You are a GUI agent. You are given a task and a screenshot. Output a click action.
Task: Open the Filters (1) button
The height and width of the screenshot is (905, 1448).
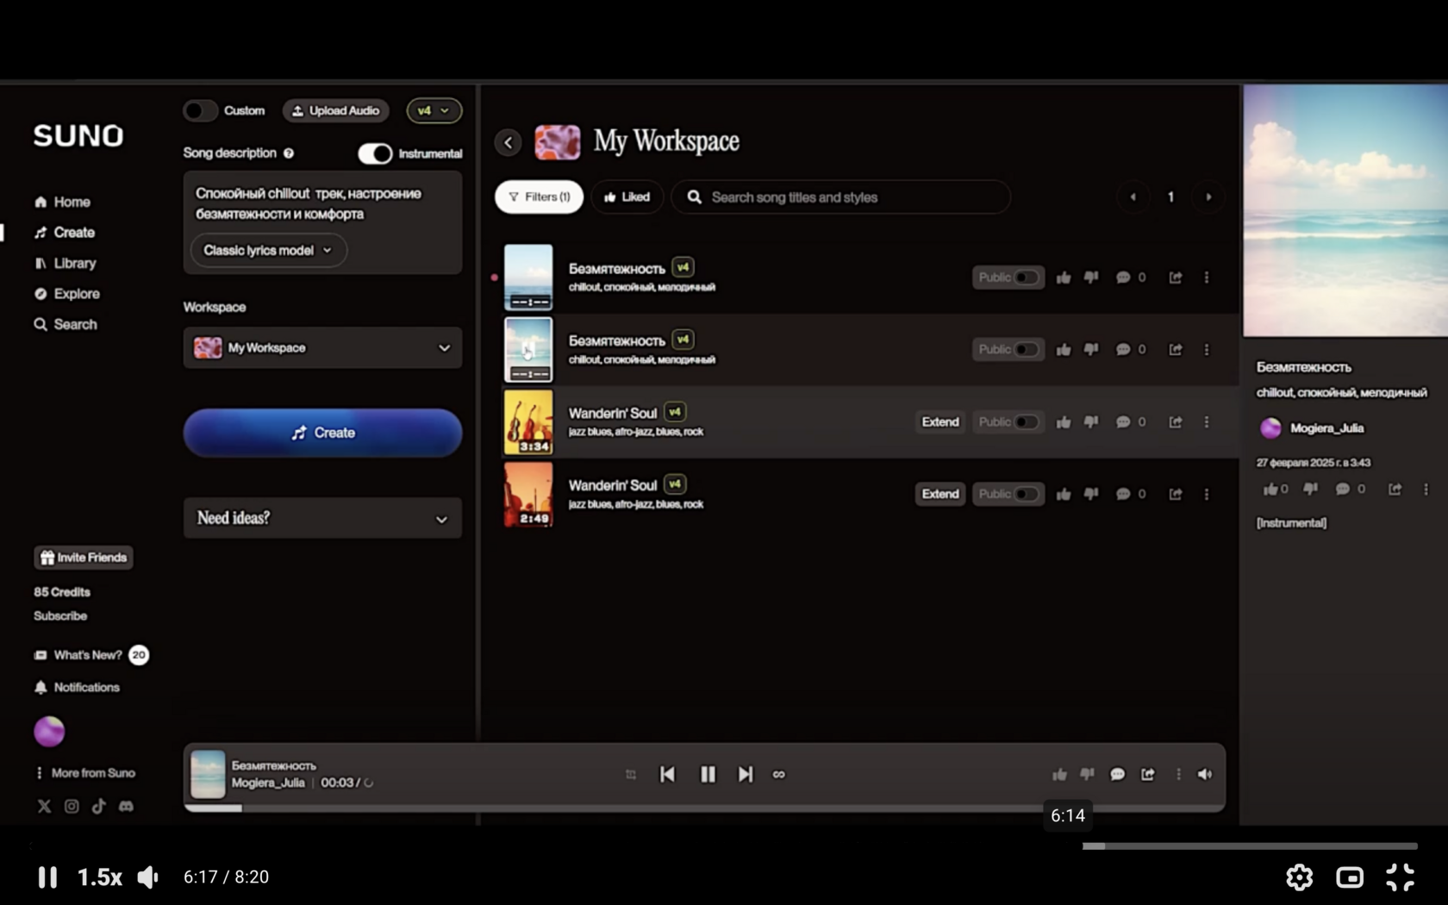pyautogui.click(x=539, y=197)
